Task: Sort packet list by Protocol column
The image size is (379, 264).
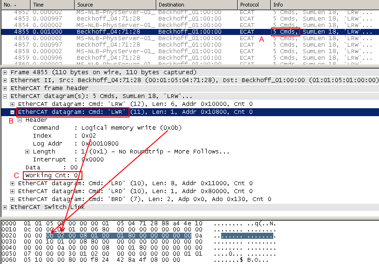Action: [x=254, y=5]
